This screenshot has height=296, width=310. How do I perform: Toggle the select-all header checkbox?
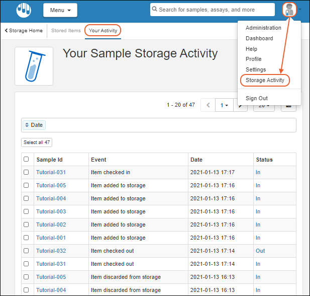tap(26, 160)
